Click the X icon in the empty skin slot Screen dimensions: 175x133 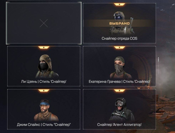click(x=44, y=23)
